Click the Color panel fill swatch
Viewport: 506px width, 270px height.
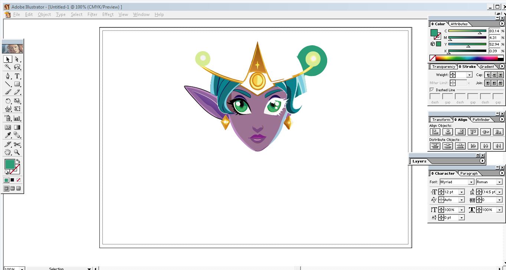434,33
